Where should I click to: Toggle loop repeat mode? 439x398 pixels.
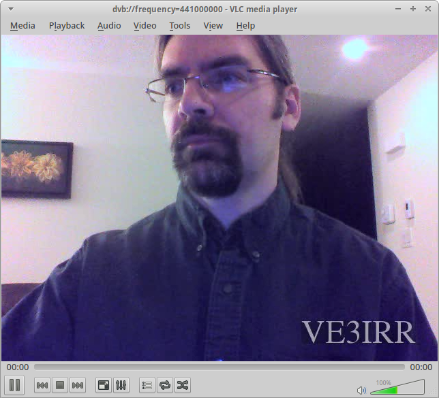tap(165, 385)
